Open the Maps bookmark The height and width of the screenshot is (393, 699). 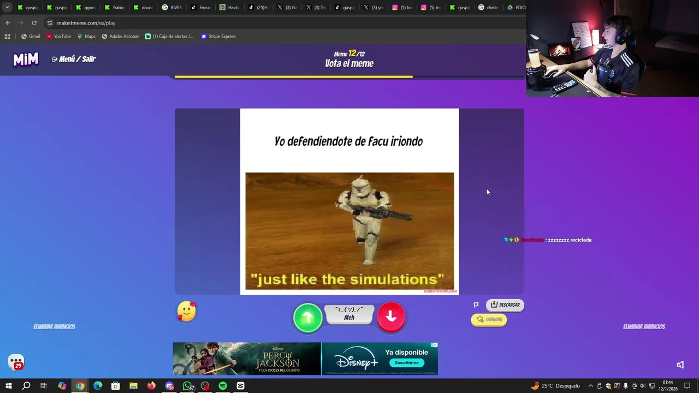point(86,37)
